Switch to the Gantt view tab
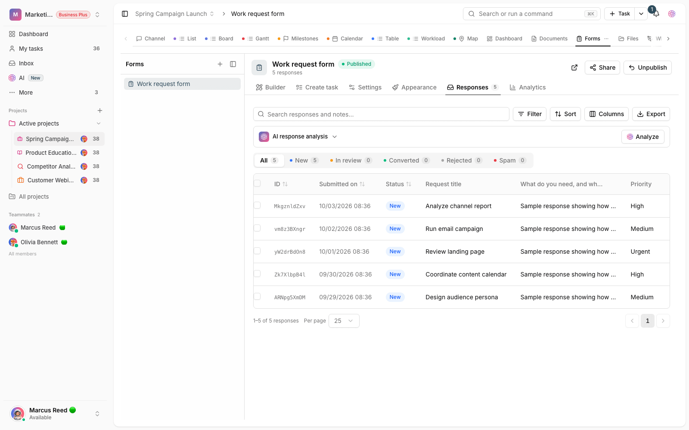Image resolution: width=689 pixels, height=430 pixels. point(256,39)
